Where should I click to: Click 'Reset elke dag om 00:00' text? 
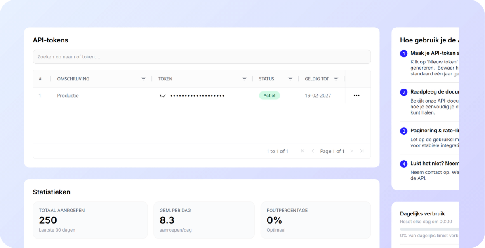(x=426, y=222)
